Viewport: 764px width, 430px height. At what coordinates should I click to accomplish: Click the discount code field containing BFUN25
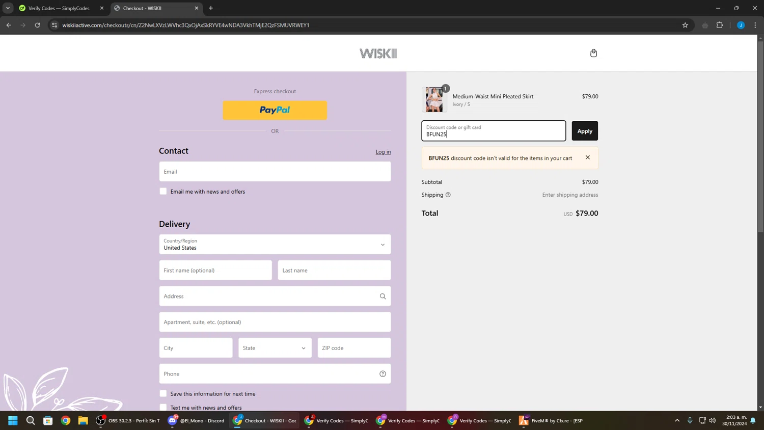(x=494, y=131)
